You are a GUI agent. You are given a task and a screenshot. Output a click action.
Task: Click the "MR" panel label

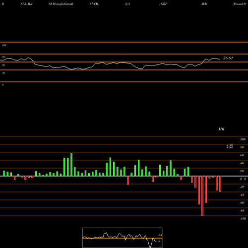point(221,129)
